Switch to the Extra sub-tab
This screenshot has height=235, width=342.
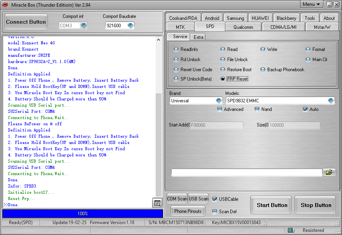click(x=198, y=37)
